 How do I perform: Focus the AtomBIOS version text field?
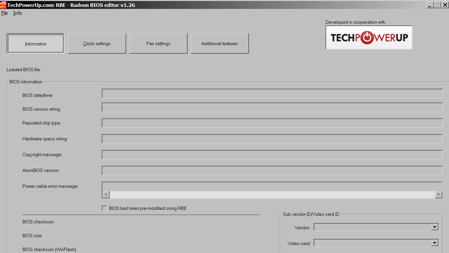272,171
